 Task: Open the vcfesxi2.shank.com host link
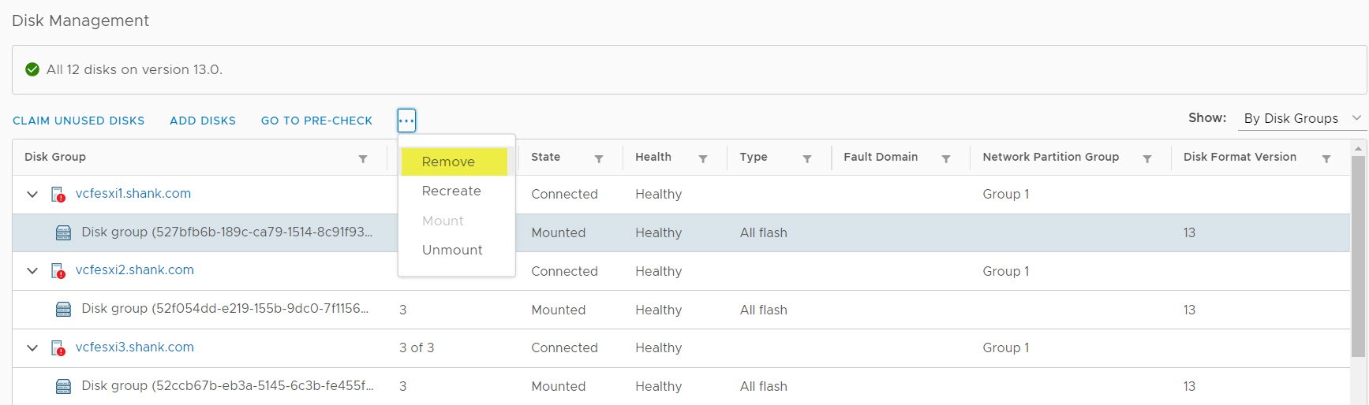coord(135,269)
